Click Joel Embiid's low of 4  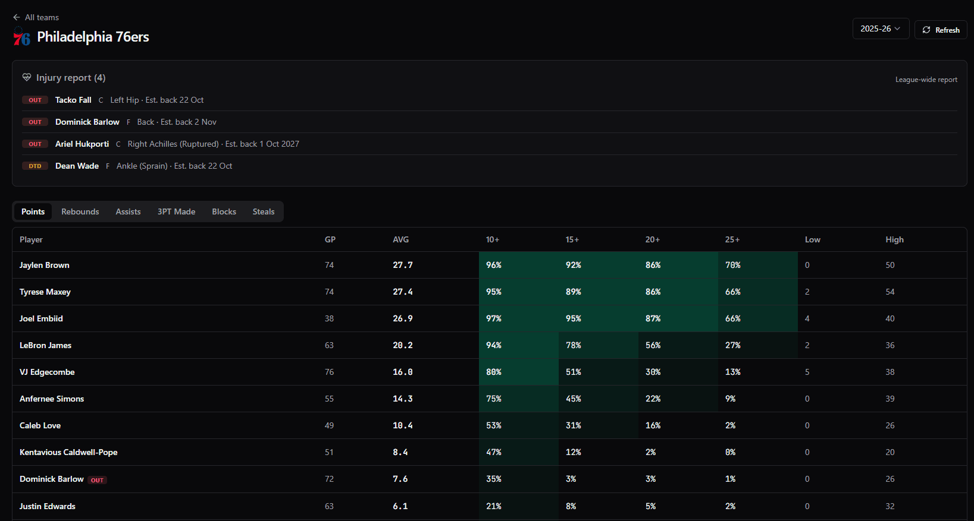pyautogui.click(x=807, y=318)
